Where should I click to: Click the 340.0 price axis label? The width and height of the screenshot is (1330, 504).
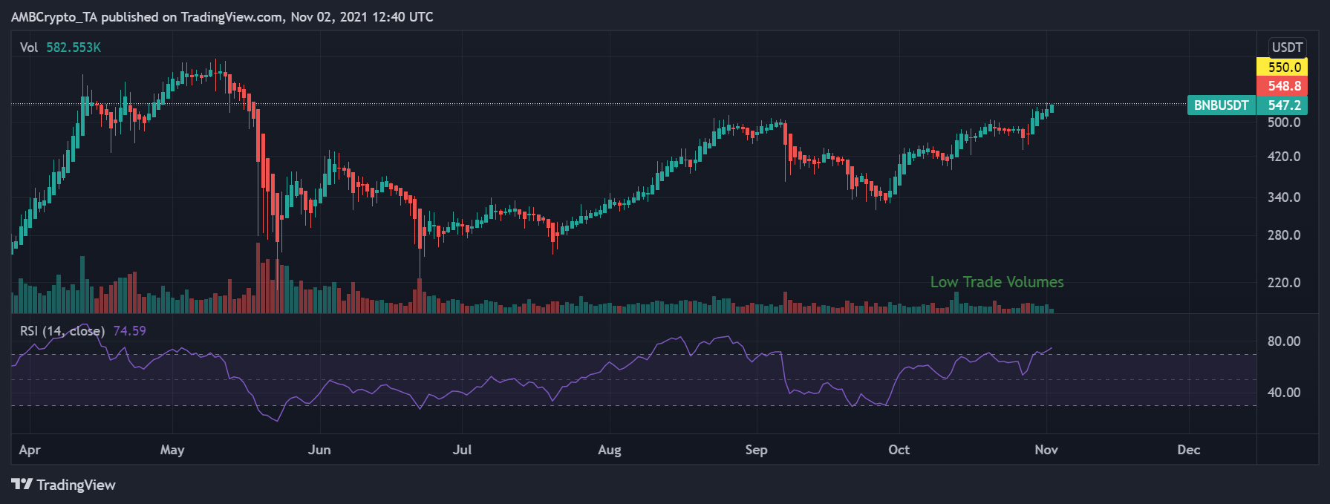1284,197
